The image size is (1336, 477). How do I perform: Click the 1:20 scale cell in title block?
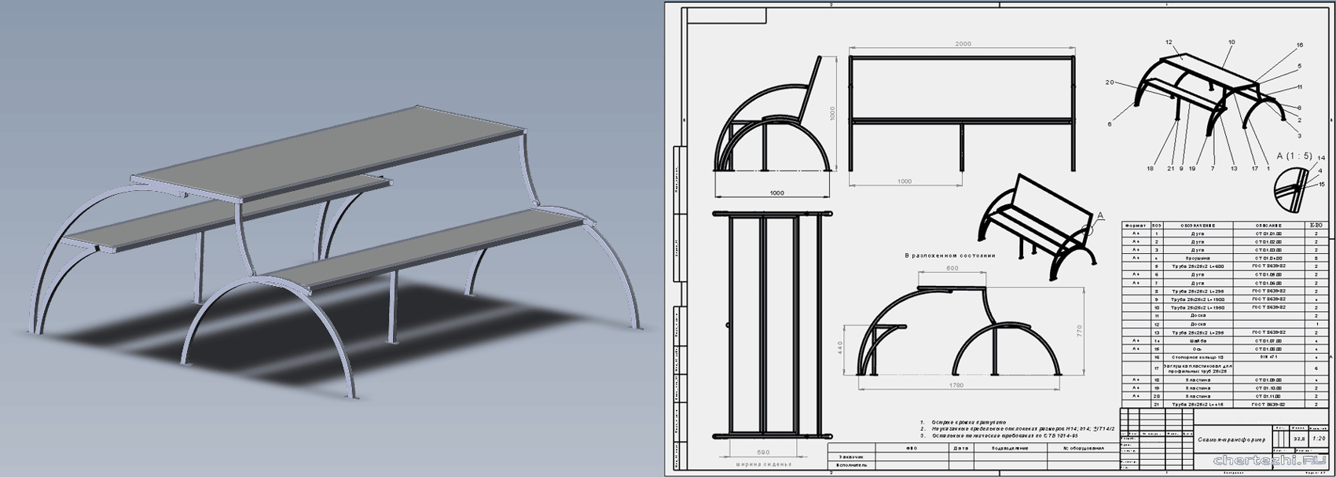(x=1319, y=438)
